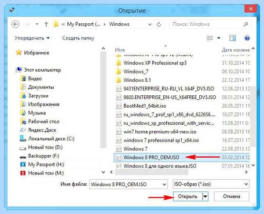The width and height of the screenshot is (264, 214).
Task: Open view options dropdown arrow
Action: [219, 38]
